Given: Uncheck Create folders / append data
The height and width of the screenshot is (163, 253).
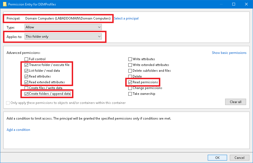Looking at the screenshot, I should coord(26,94).
